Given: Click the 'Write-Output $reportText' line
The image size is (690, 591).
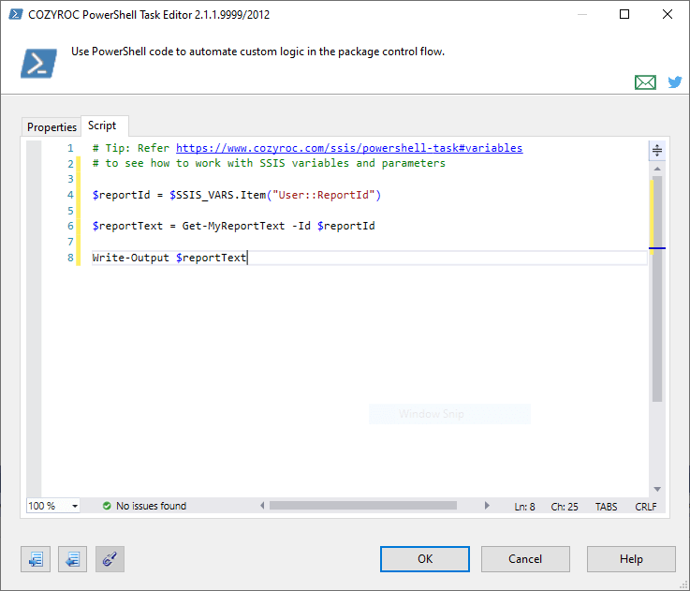Looking at the screenshot, I should point(169,258).
